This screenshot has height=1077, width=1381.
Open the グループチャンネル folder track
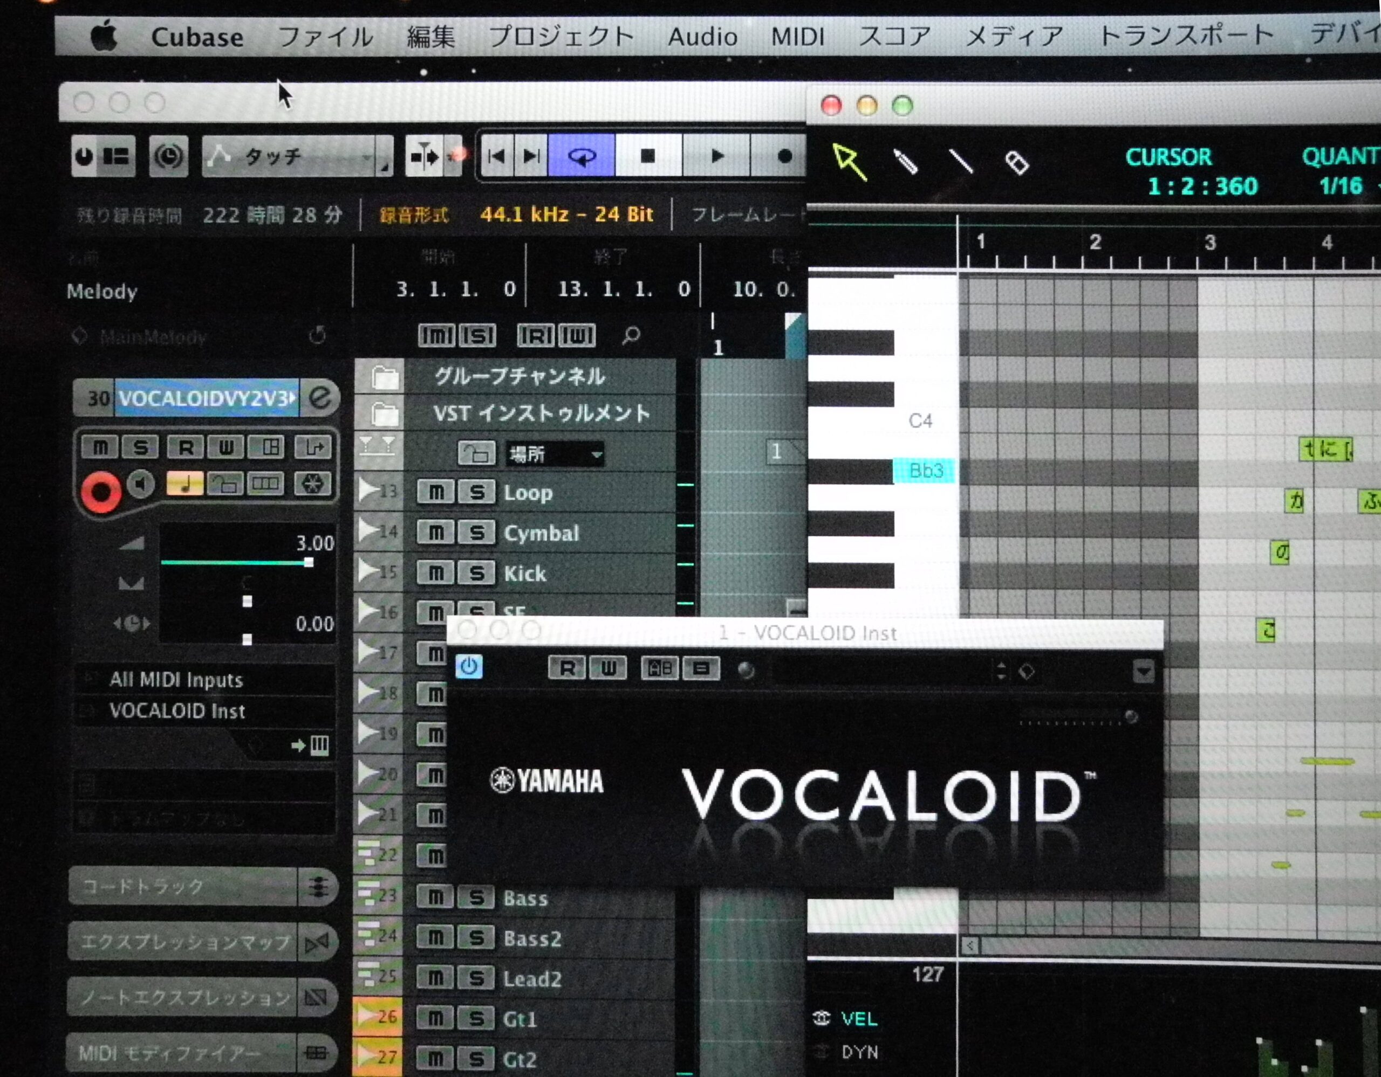click(515, 377)
